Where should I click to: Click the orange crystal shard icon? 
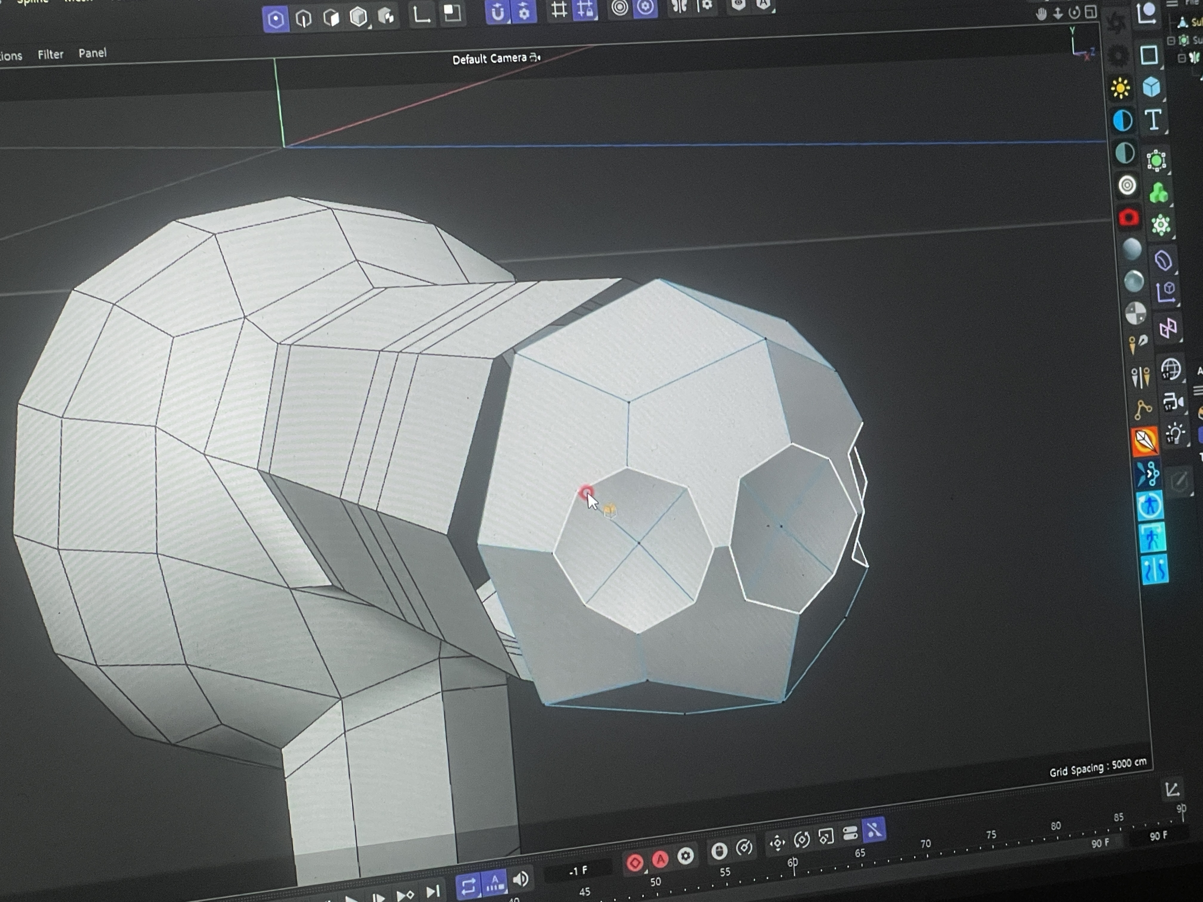click(x=1145, y=441)
